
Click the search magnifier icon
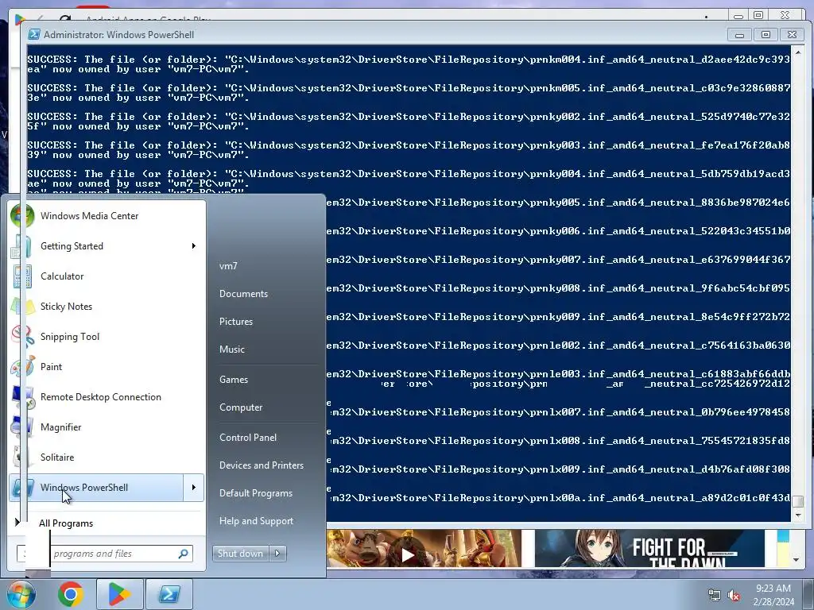point(183,554)
